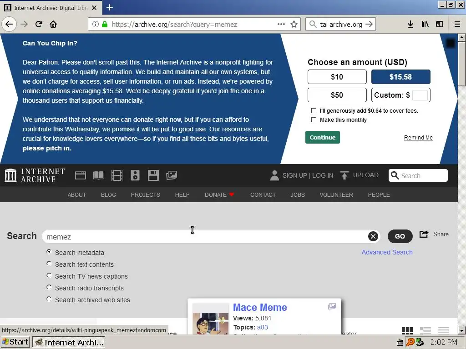The image size is (466, 349).
Task: Open the Firefox hamburger menu
Action: 457,24
